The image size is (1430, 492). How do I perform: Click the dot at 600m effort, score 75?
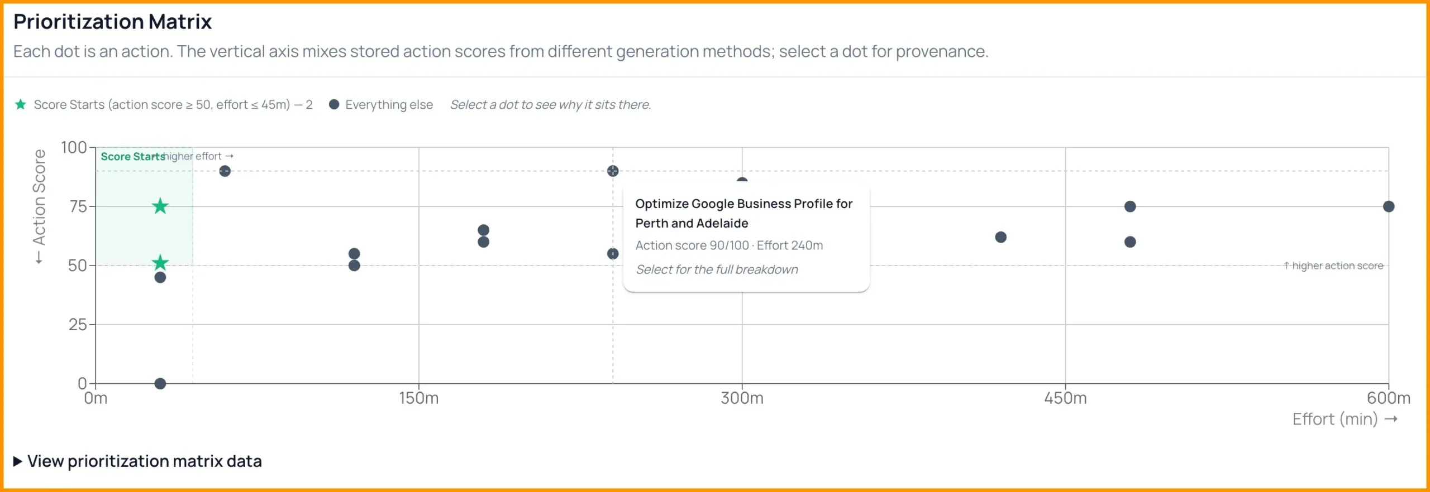[x=1389, y=206]
